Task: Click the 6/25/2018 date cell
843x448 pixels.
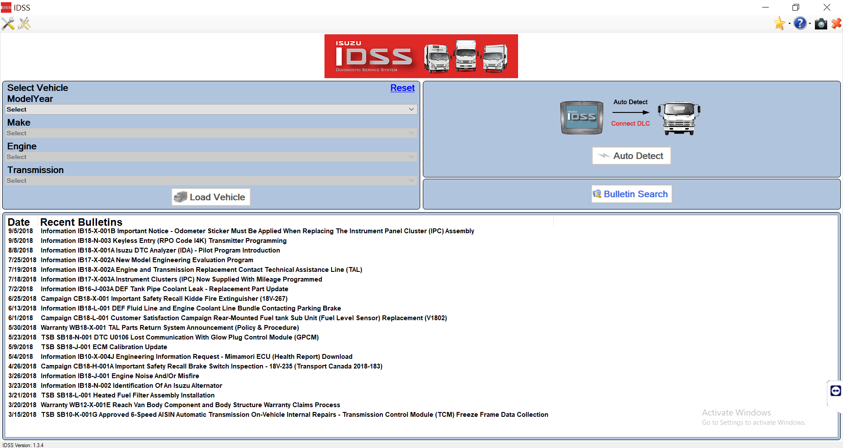Action: [x=22, y=299]
